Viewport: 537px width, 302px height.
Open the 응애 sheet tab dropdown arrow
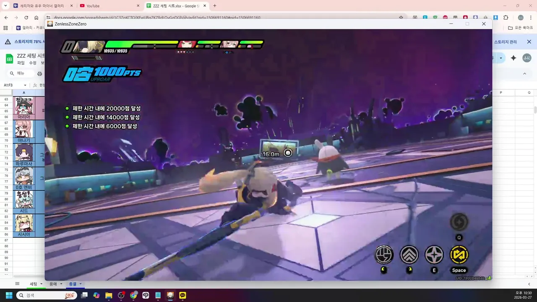61,284
